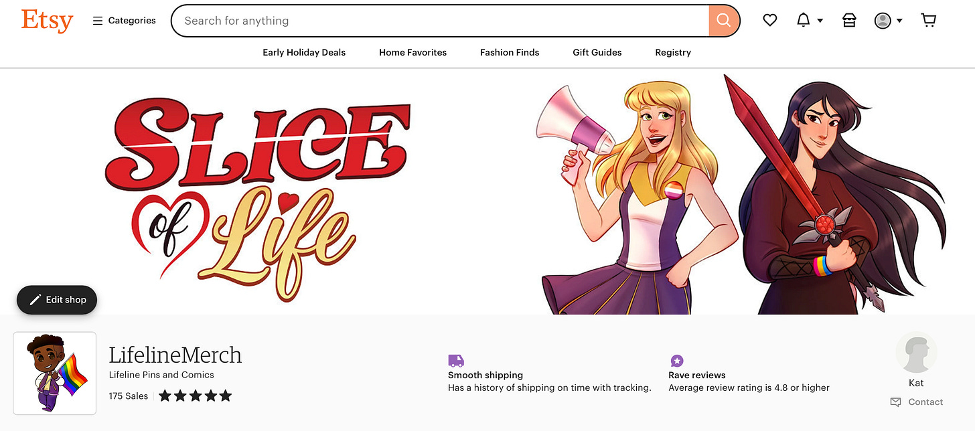Click the owner name Kat

916,383
